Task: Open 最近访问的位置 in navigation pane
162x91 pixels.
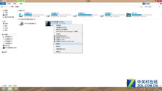Action: point(9,17)
